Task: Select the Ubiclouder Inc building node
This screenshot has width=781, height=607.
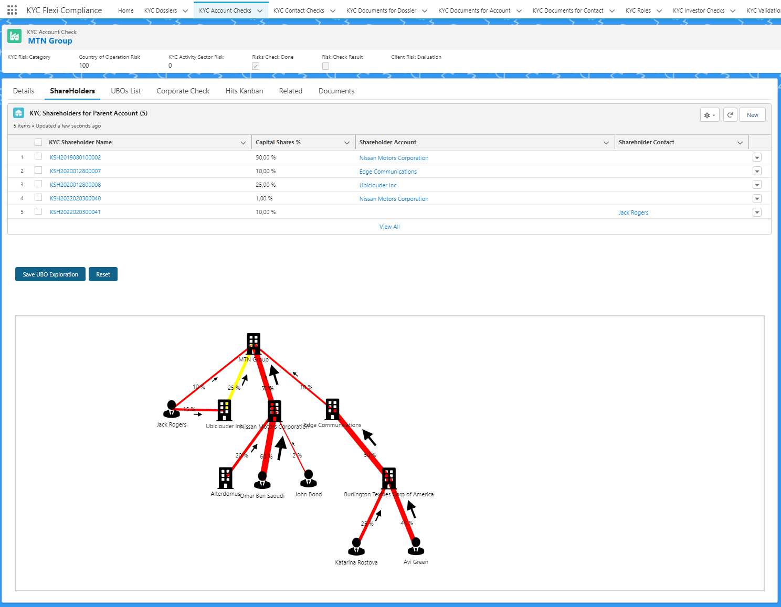Action: pyautogui.click(x=224, y=410)
